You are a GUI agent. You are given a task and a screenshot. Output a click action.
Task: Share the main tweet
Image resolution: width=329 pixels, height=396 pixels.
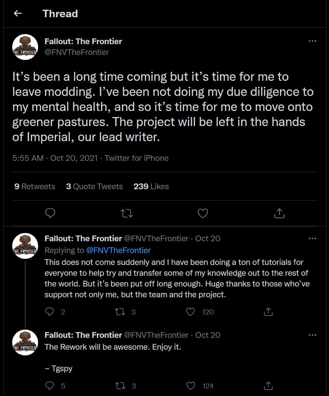click(x=279, y=213)
